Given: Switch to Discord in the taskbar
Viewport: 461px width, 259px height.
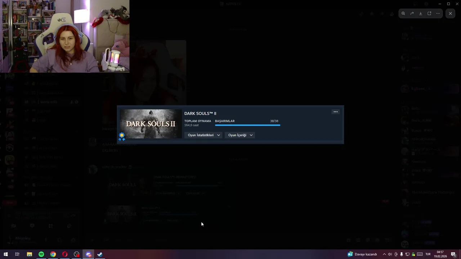Looking at the screenshot, I should pyautogui.click(x=89, y=254).
